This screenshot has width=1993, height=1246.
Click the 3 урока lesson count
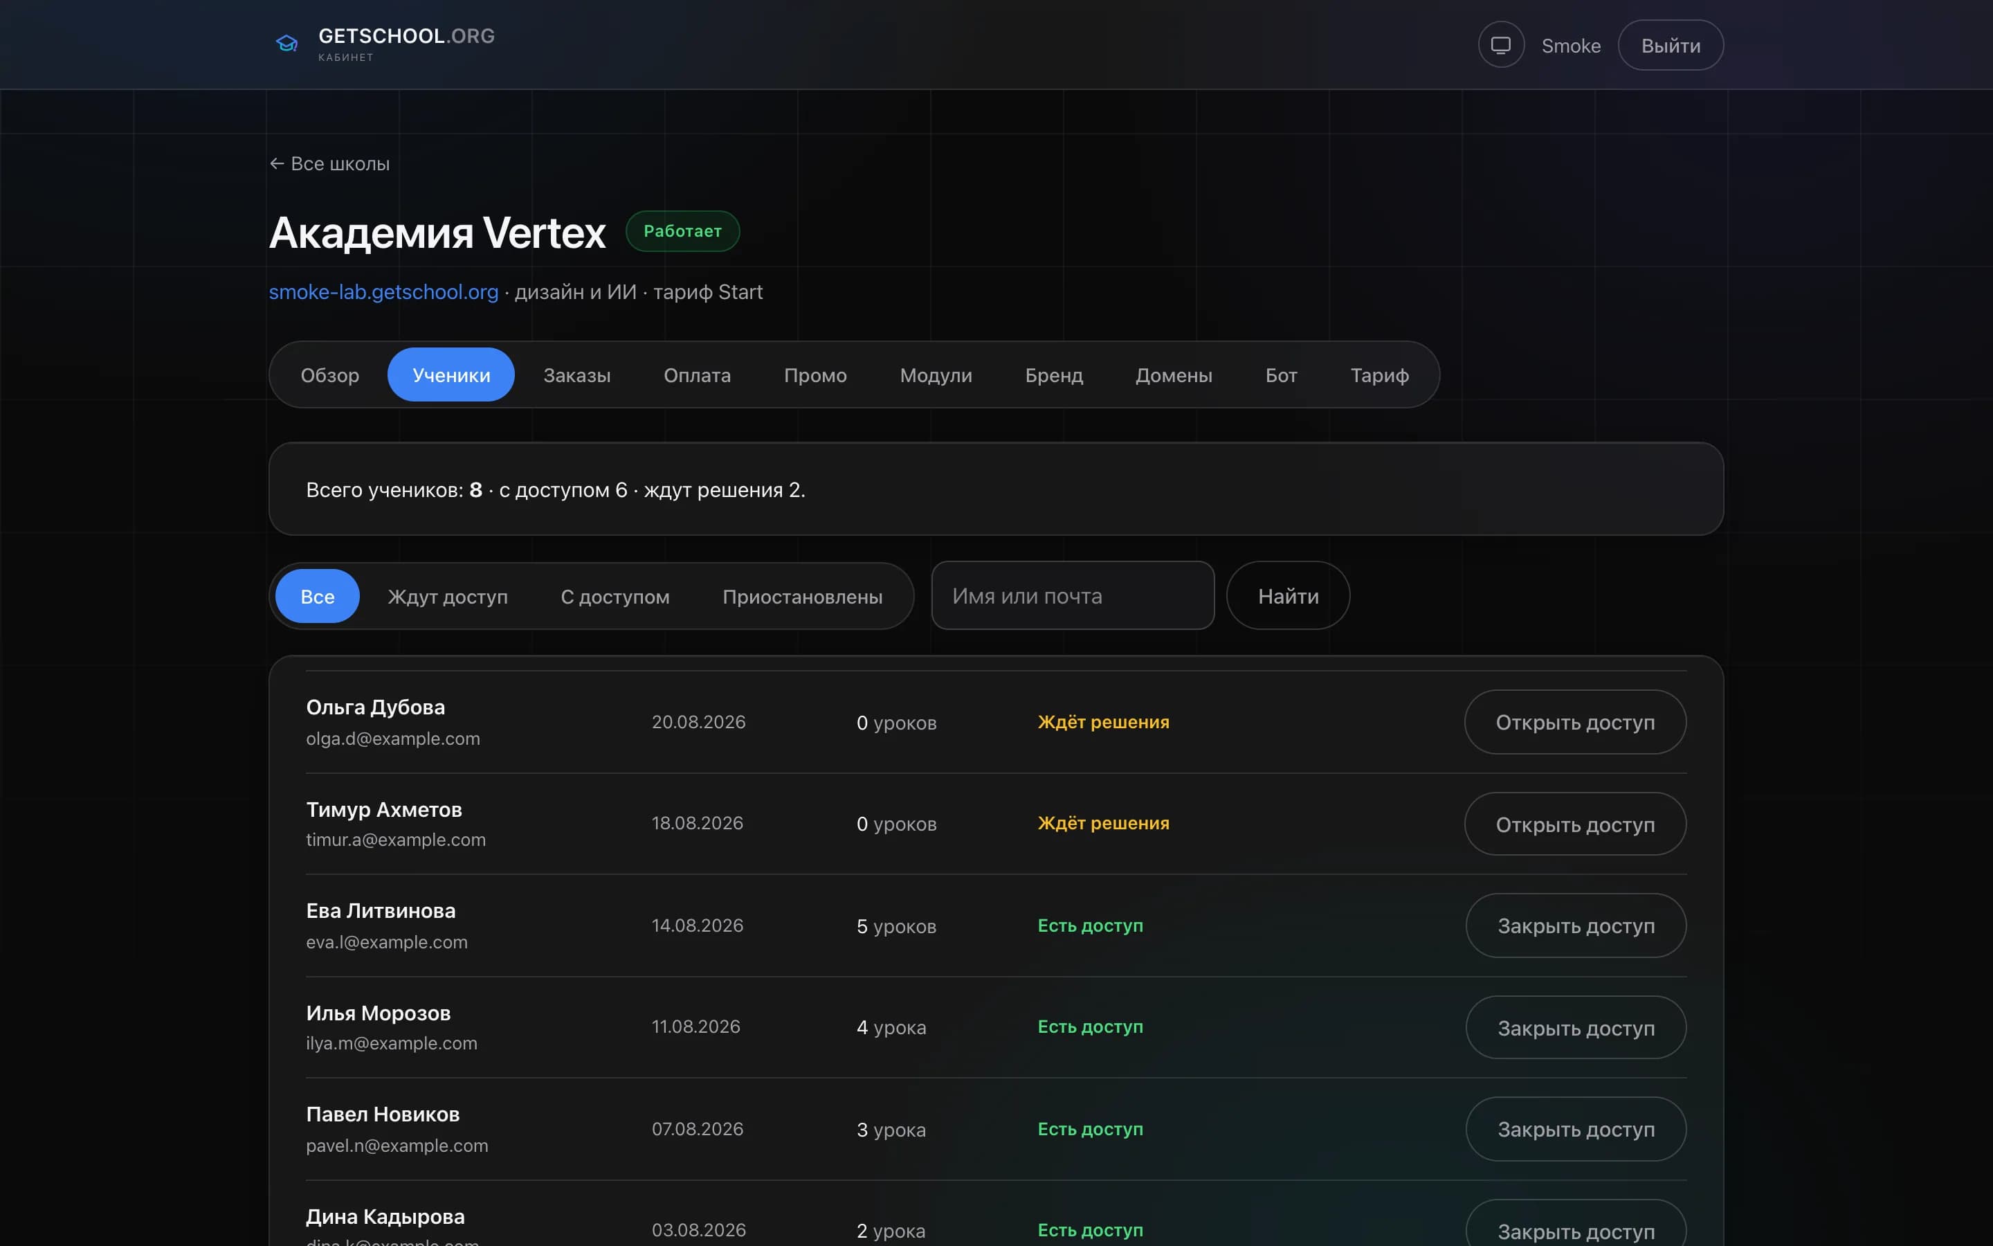click(x=891, y=1130)
